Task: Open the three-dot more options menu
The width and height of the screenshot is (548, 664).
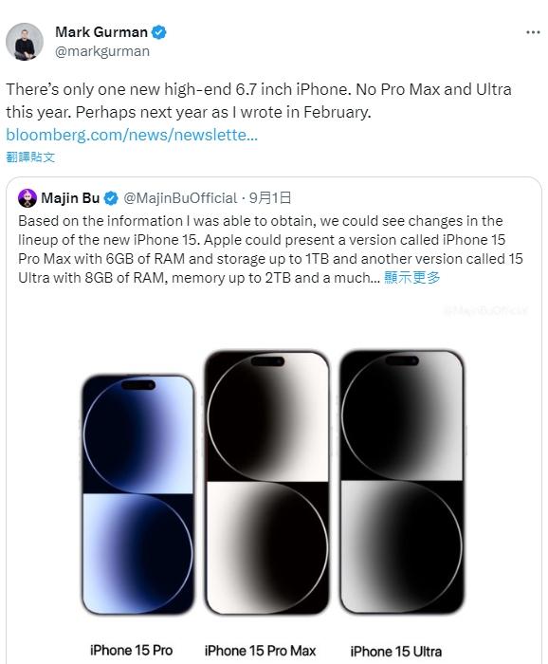Action: [533, 32]
